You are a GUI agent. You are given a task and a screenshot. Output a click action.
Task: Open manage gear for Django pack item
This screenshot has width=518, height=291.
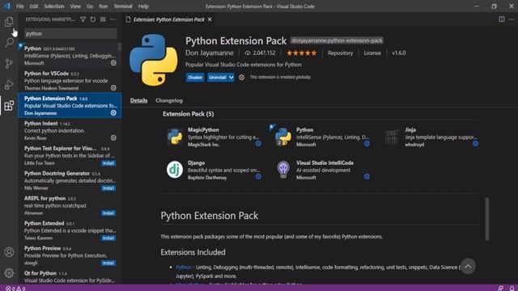pos(258,176)
